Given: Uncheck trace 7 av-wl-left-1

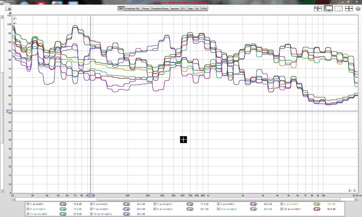Looking at the screenshot, I should click(x=92, y=209).
